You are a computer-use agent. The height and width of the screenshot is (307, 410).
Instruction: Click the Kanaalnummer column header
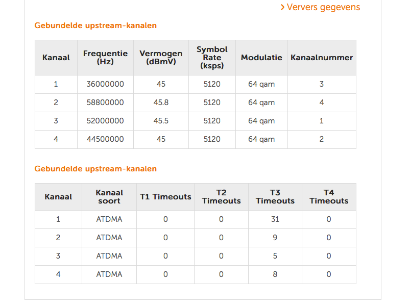[x=322, y=58]
